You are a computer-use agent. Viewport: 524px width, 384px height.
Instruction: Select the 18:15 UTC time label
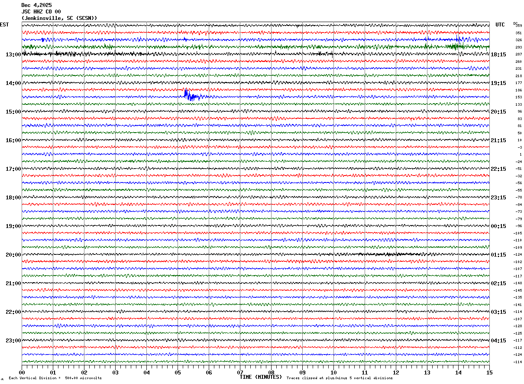click(498, 55)
